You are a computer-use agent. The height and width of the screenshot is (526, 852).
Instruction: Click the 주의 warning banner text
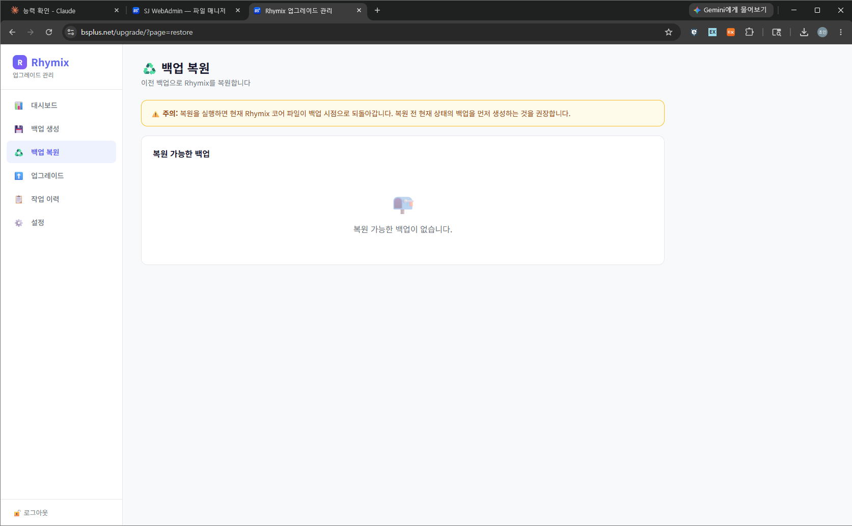coord(366,114)
